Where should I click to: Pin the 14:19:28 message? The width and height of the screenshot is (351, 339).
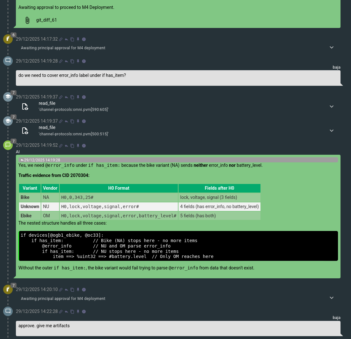pyautogui.click(x=78, y=61)
